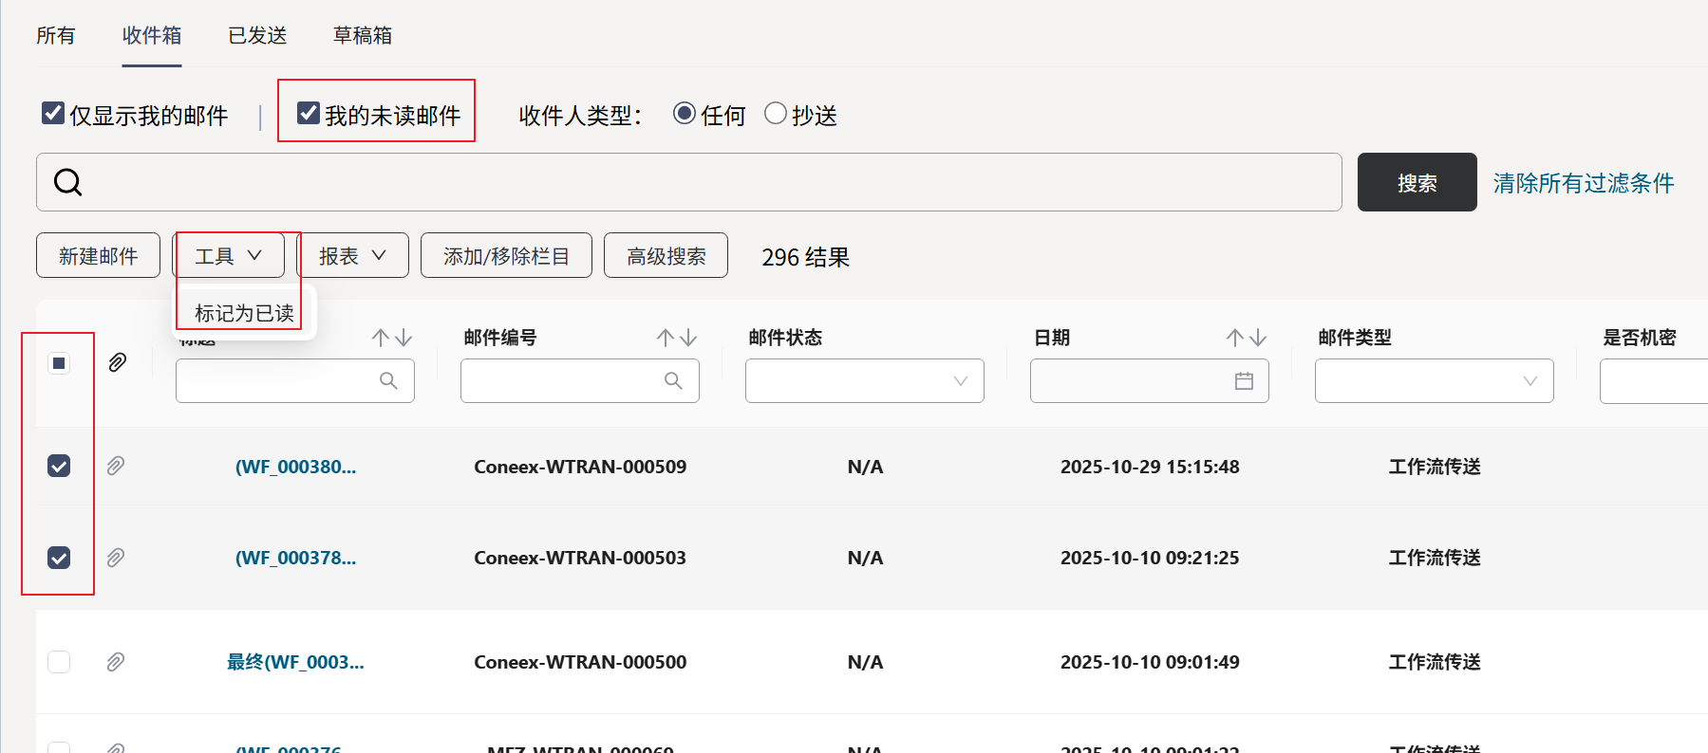Toggle 我的未读邮件 checkbox
This screenshot has width=1708, height=753.
pos(309,114)
